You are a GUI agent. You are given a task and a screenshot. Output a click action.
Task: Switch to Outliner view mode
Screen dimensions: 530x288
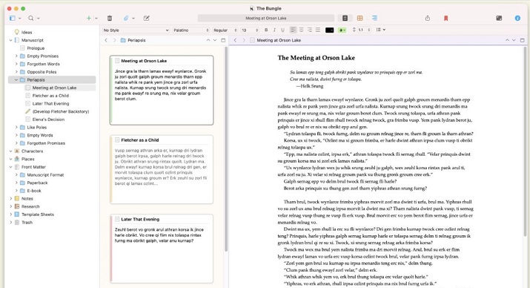tap(375, 19)
